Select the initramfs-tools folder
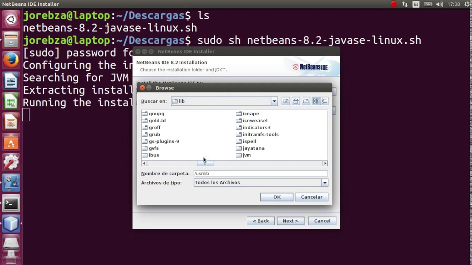The width and height of the screenshot is (472, 265). tap(257, 135)
